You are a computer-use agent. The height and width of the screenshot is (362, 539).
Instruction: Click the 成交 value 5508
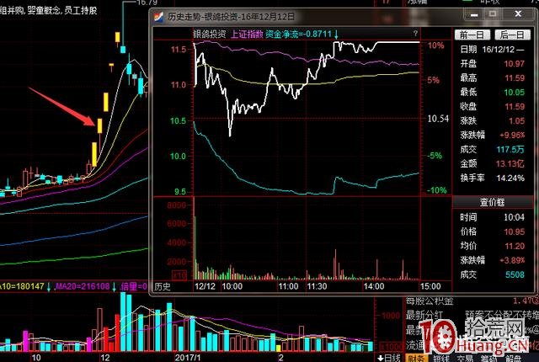[x=515, y=274]
